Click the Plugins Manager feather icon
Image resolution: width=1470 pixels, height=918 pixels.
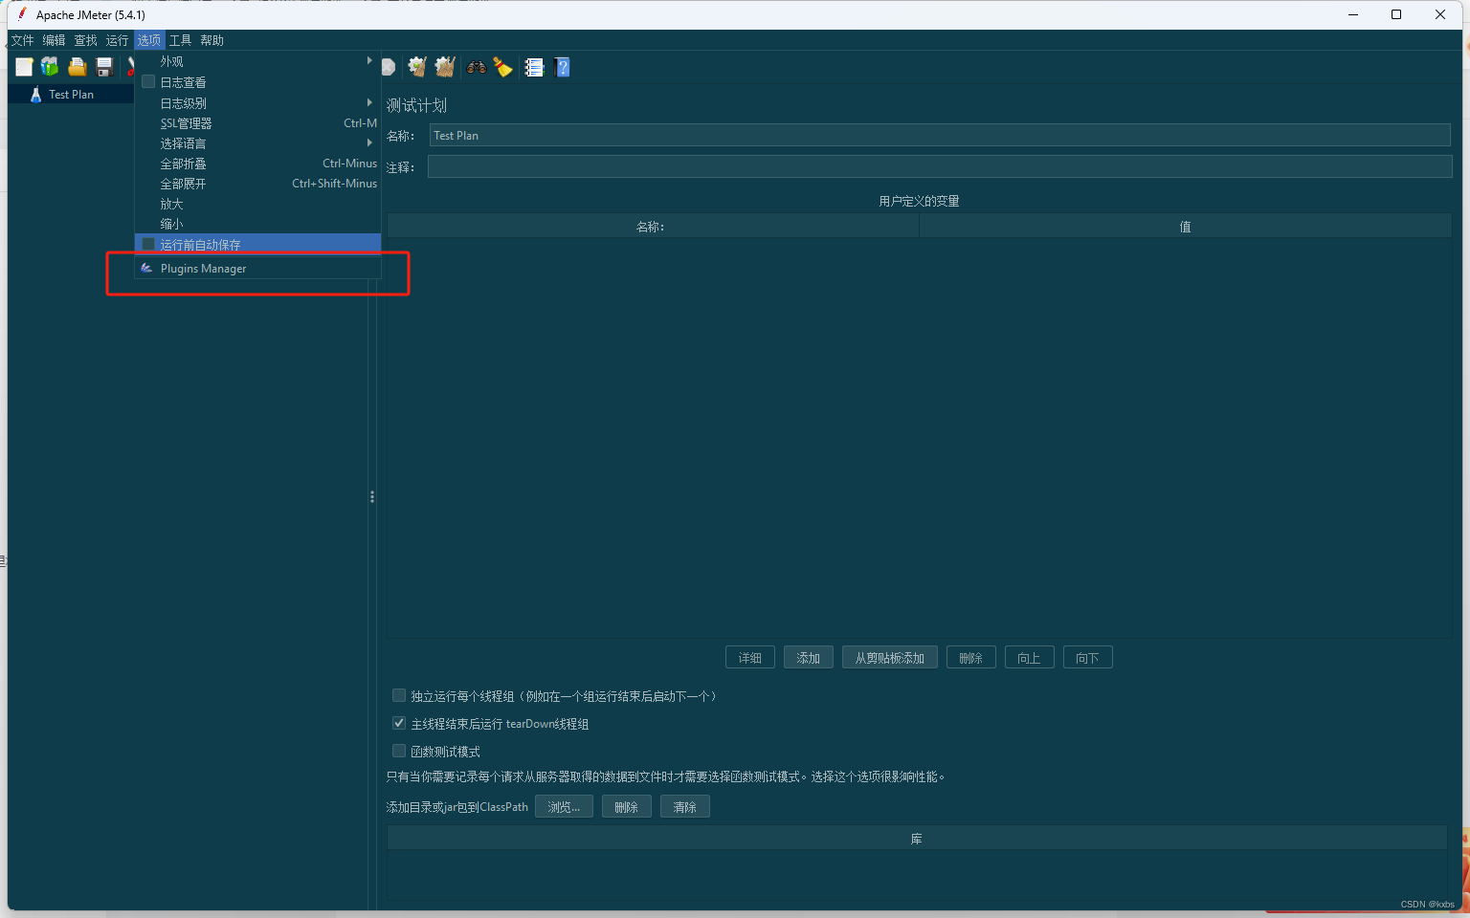(x=146, y=269)
